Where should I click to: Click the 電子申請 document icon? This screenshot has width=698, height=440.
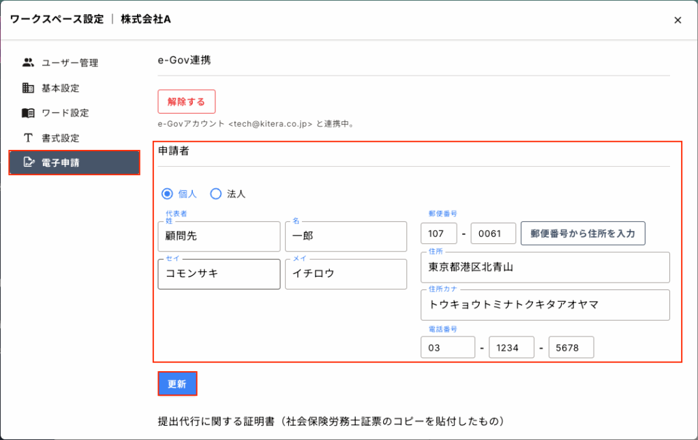pos(29,162)
